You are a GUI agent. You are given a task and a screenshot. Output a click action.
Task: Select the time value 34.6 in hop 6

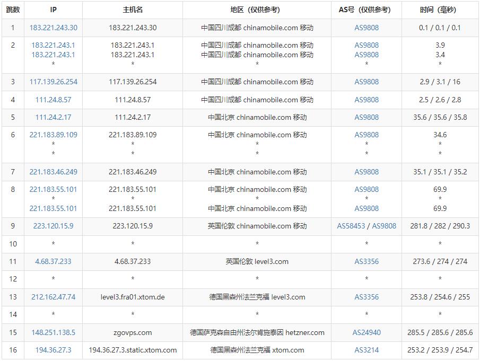tap(440, 135)
